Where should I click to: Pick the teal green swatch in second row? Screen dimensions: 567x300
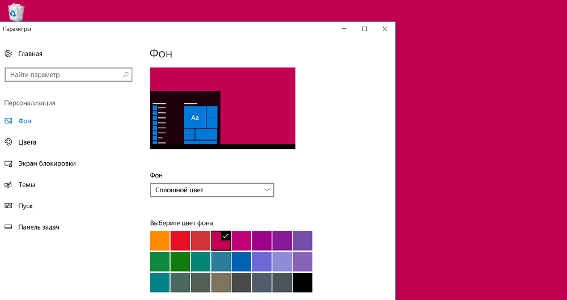(200, 261)
